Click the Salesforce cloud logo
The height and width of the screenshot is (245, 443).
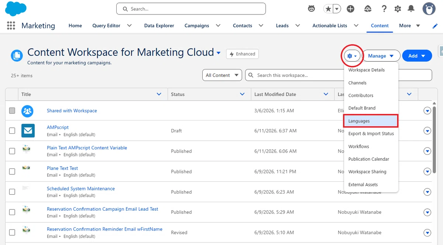pos(16,9)
